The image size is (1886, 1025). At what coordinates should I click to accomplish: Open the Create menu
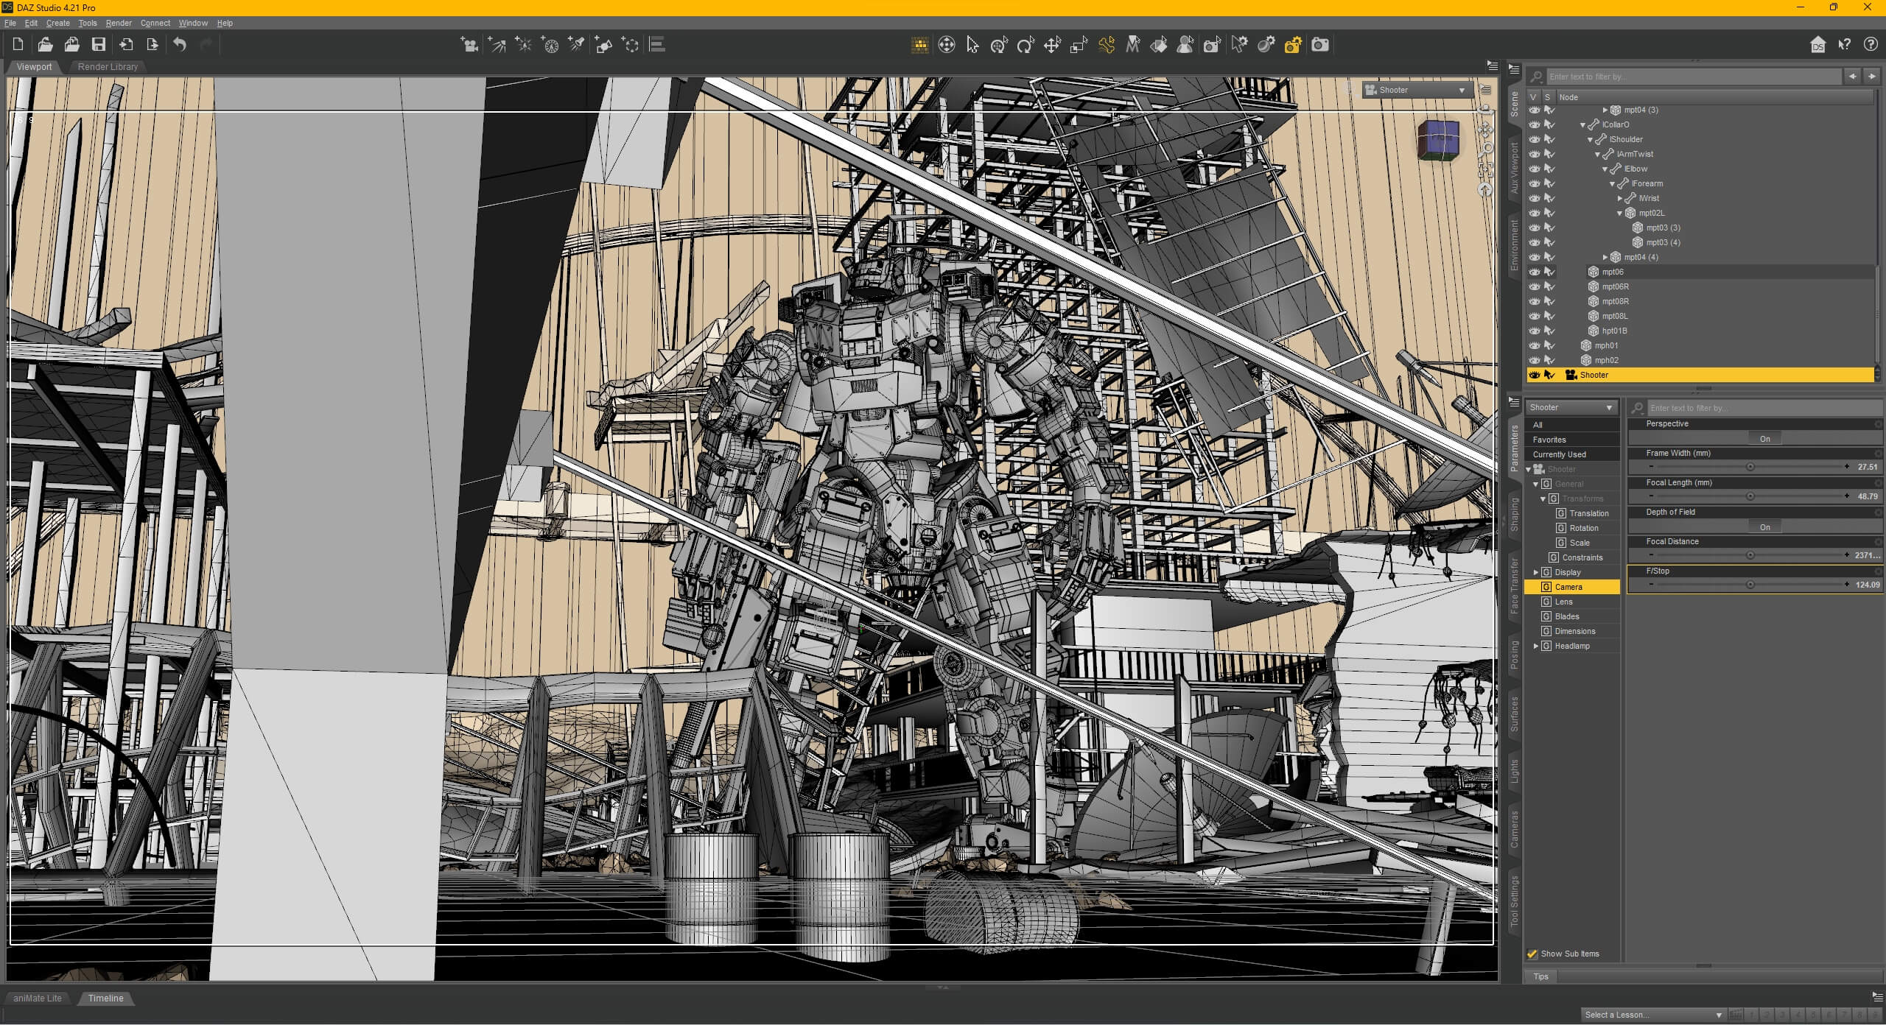[x=57, y=23]
